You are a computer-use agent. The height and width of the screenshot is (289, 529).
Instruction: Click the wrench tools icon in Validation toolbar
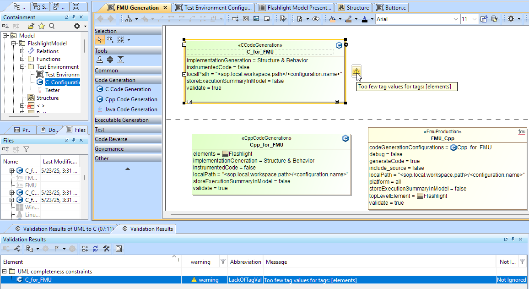click(106, 249)
